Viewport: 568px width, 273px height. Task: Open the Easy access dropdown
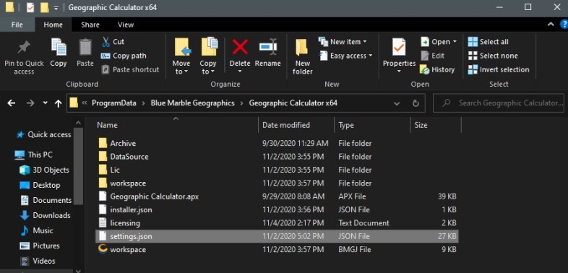click(x=345, y=56)
